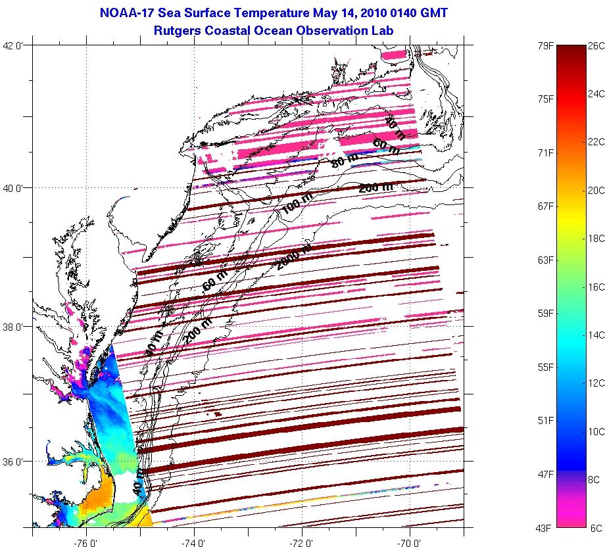
Task: Pick the 63F color scale label
Action: [x=546, y=260]
